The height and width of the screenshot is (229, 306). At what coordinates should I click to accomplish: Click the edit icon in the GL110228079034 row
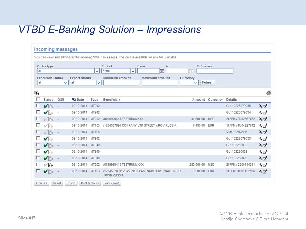click(x=265, y=113)
